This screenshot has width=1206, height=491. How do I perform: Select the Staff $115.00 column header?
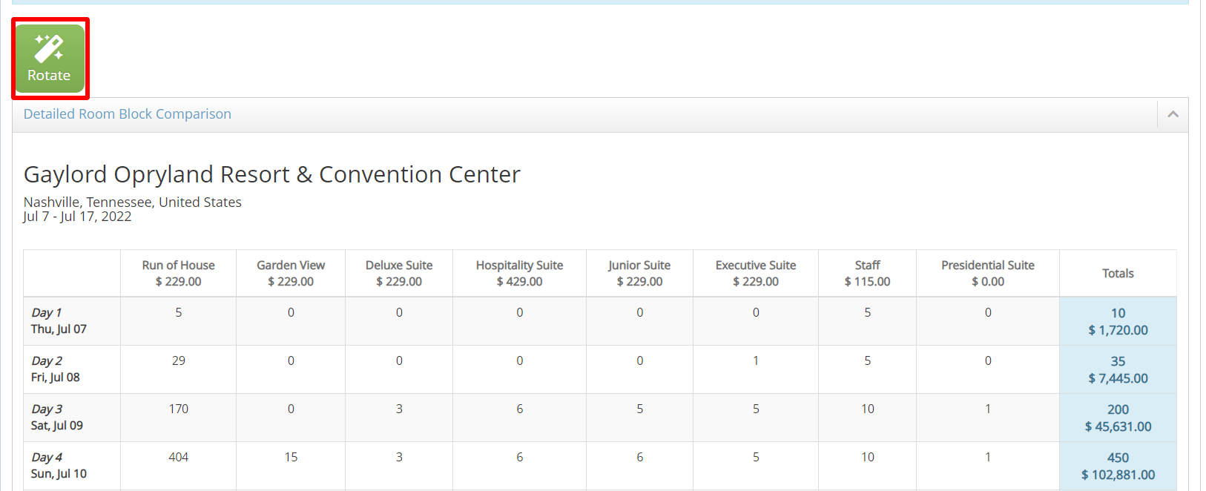tap(867, 273)
